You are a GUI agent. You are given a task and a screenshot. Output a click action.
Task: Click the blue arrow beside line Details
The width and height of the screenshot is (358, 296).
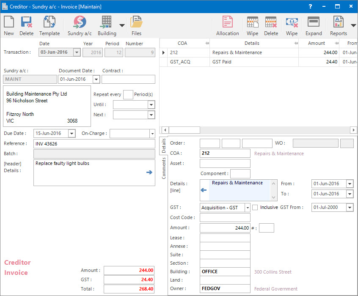(x=204, y=190)
